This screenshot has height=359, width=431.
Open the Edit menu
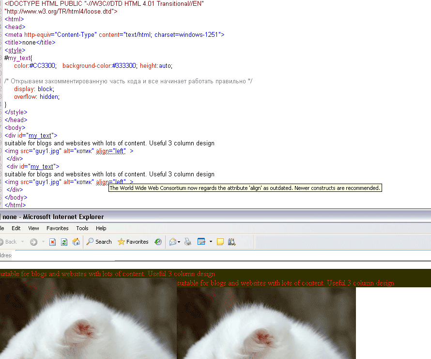[x=16, y=228]
